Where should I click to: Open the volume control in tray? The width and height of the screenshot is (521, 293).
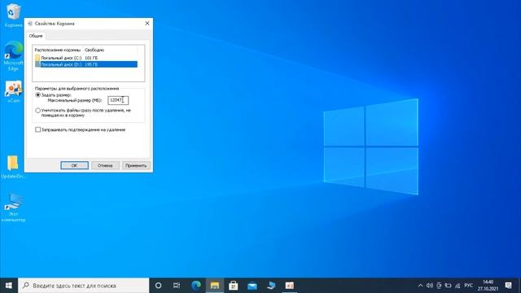pyautogui.click(x=430, y=286)
